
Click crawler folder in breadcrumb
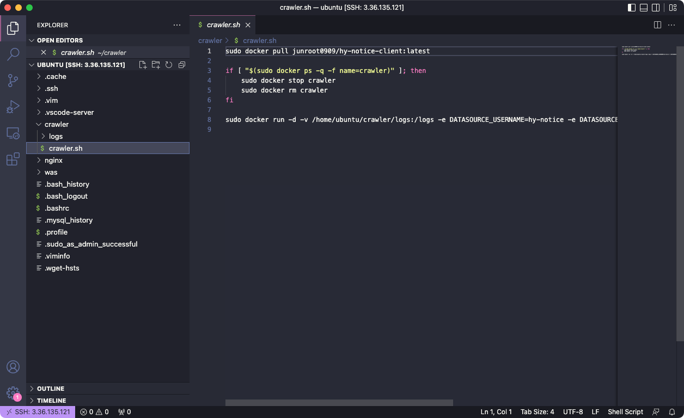click(x=210, y=41)
